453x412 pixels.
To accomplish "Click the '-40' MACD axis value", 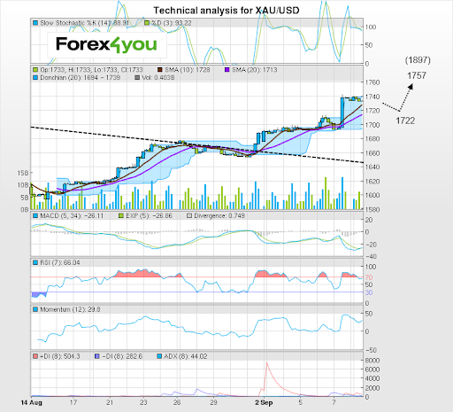I will point(371,256).
